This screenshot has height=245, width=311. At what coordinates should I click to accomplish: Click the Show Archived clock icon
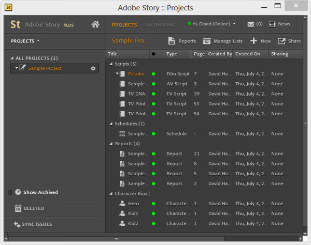[18, 192]
